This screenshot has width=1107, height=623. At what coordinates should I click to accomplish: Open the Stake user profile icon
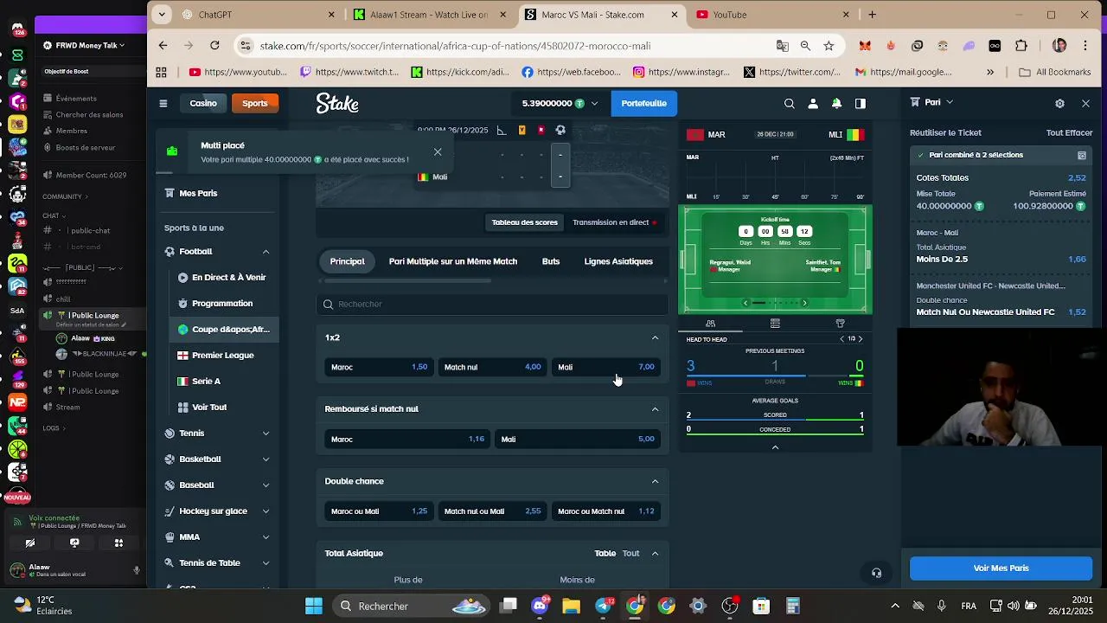pyautogui.click(x=813, y=103)
